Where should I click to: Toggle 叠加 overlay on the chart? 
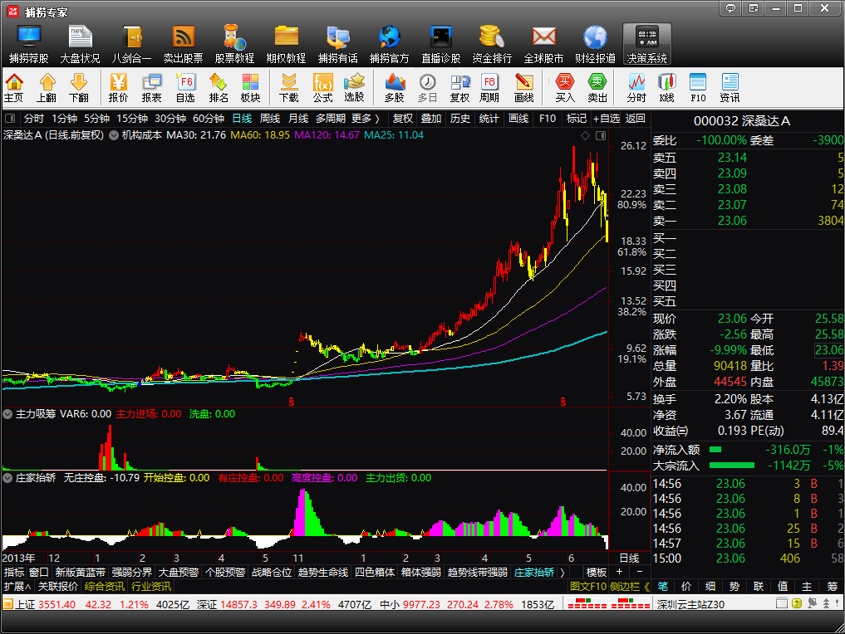click(431, 119)
